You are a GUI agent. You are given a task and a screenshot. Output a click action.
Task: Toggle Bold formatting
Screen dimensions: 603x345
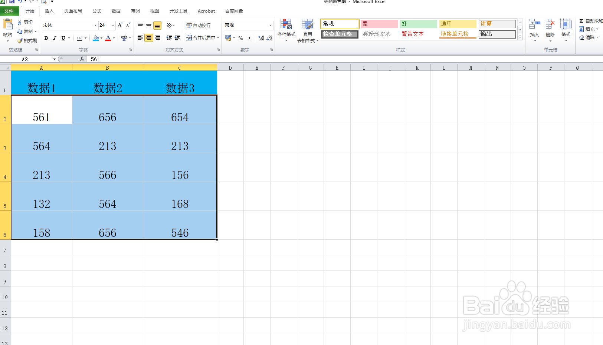[x=46, y=38]
